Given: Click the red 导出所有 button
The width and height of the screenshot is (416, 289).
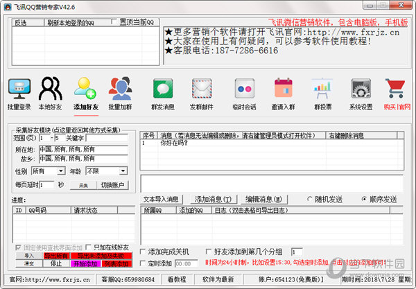Looking at the screenshot, I should pos(56,256).
